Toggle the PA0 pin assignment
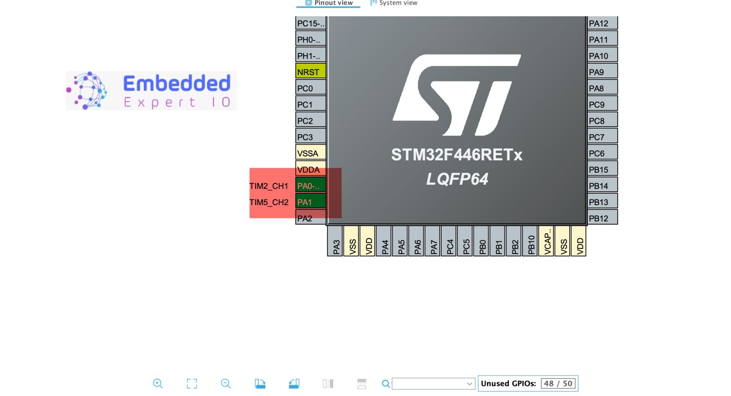This screenshot has height=396, width=731. (x=310, y=186)
